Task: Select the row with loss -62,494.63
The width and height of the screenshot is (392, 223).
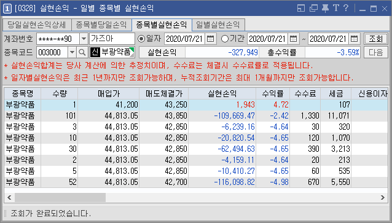Action: [196, 149]
